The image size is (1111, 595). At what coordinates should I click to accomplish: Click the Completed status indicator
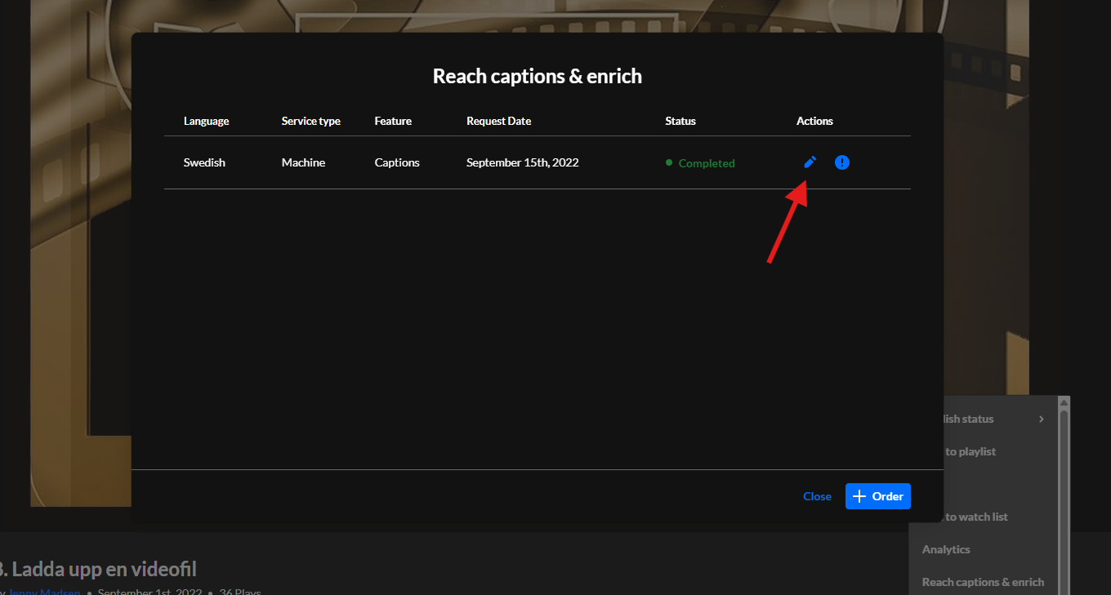(706, 163)
